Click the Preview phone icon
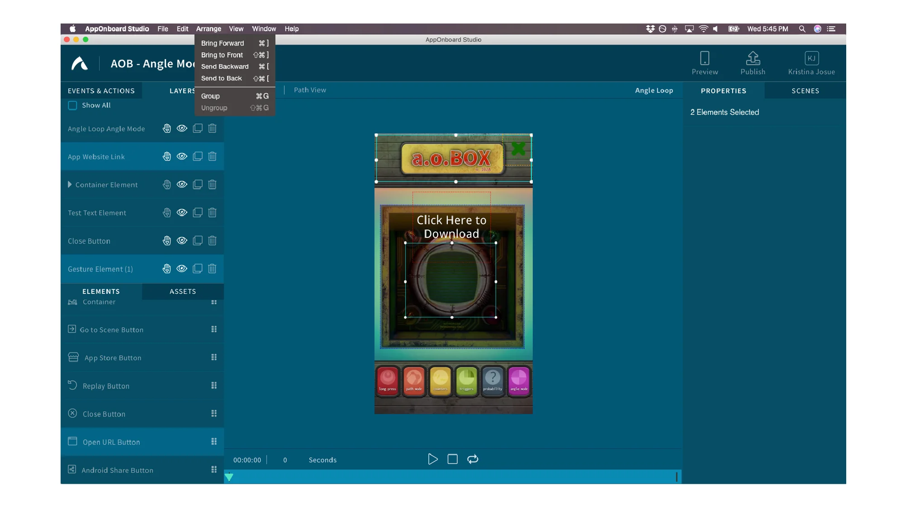Image resolution: width=905 pixels, height=509 pixels. tap(704, 58)
